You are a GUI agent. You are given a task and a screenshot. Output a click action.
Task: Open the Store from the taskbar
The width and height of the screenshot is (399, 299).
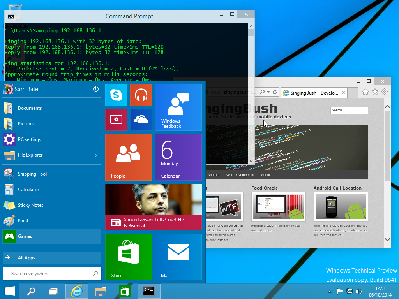click(x=124, y=291)
